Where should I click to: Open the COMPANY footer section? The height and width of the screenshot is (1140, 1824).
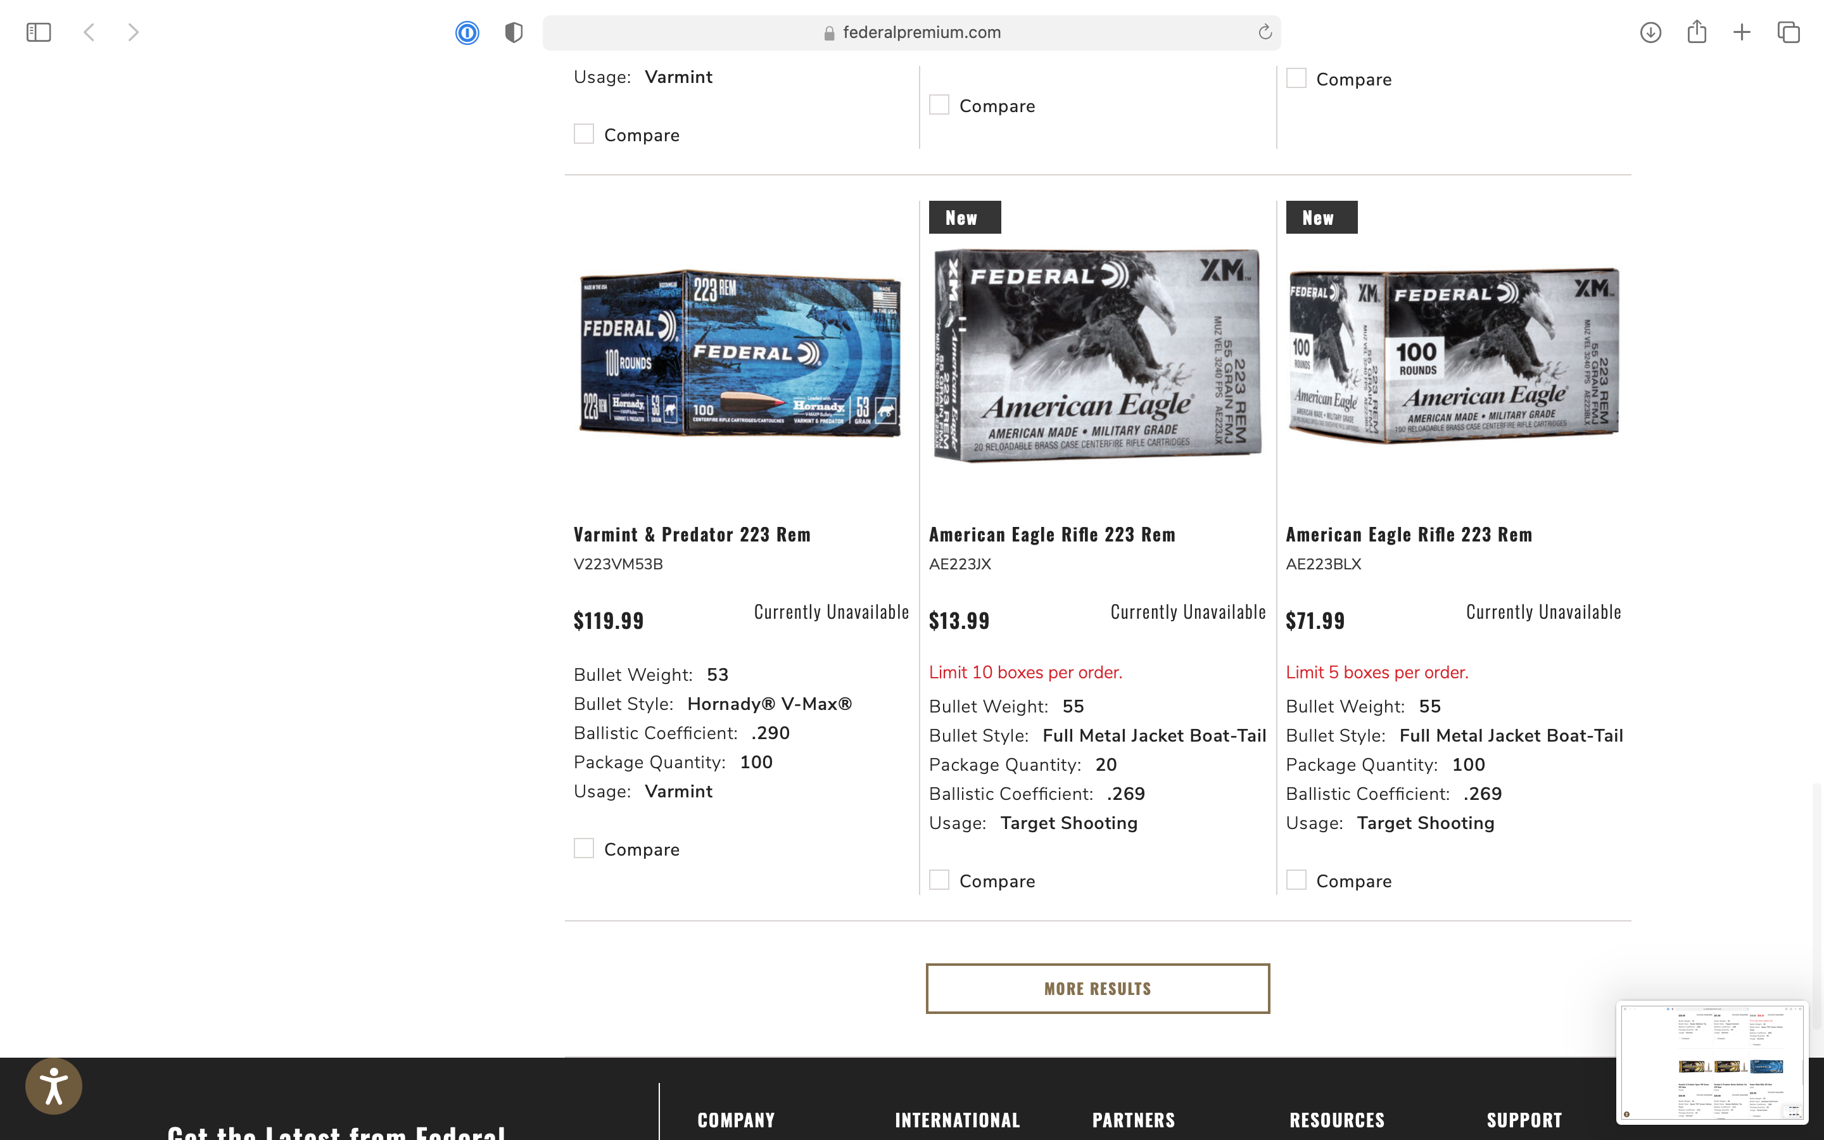click(737, 1120)
